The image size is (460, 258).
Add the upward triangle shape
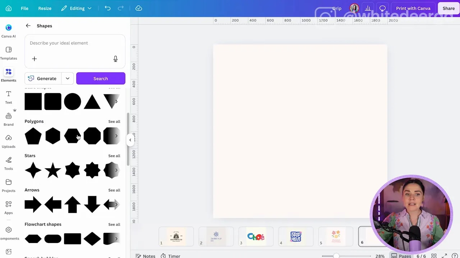pyautogui.click(x=92, y=102)
